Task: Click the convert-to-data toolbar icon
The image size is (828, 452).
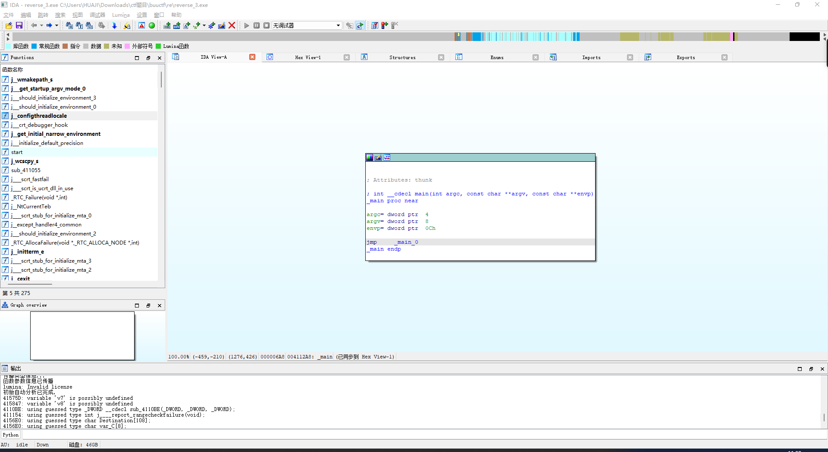Action: click(177, 25)
